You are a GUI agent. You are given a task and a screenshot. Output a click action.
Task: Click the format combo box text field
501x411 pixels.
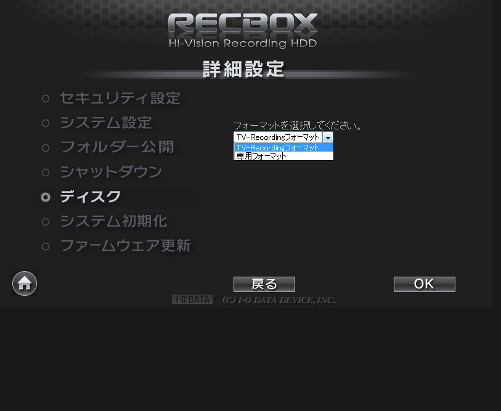[278, 137]
